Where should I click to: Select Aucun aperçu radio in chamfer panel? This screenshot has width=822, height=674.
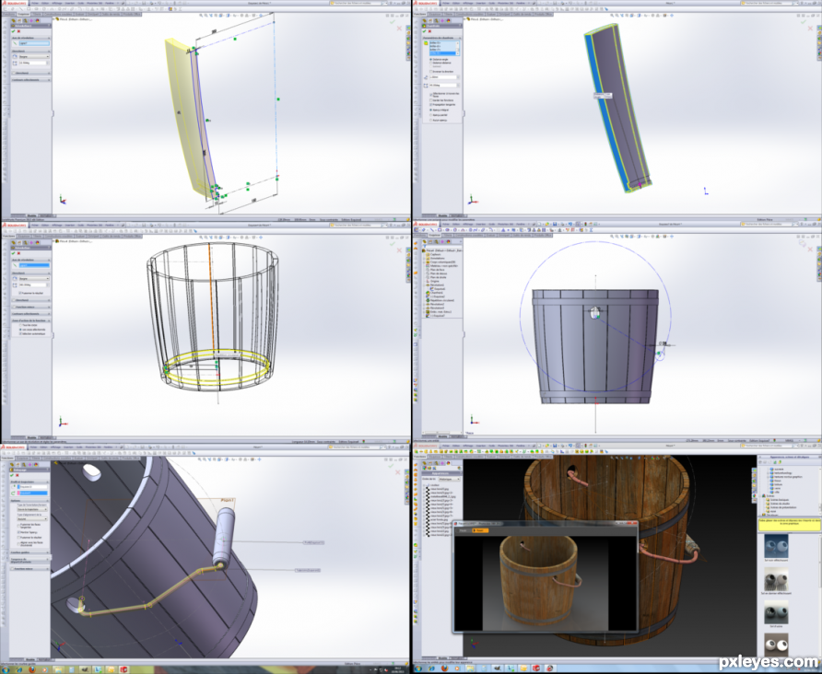pyautogui.click(x=431, y=120)
